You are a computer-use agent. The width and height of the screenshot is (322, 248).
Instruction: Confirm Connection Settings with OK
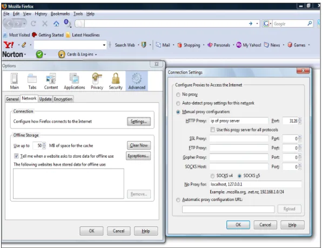click(x=238, y=225)
